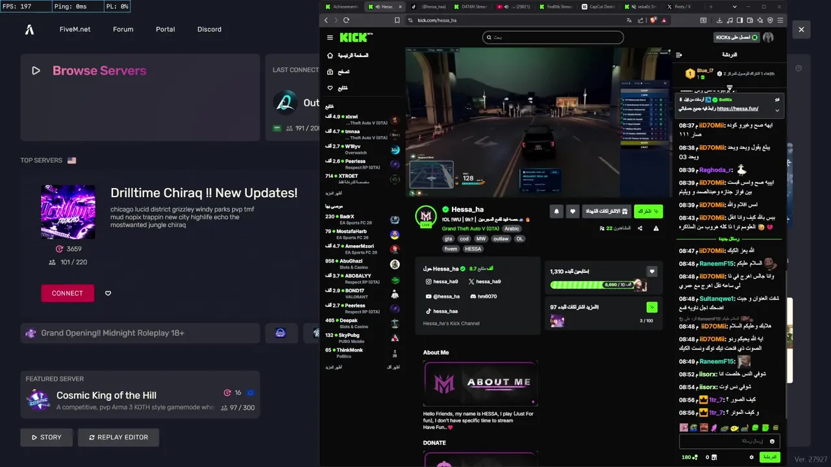This screenshot has height=467, width=831.
Task: Click the stream video player
Action: click(539, 122)
